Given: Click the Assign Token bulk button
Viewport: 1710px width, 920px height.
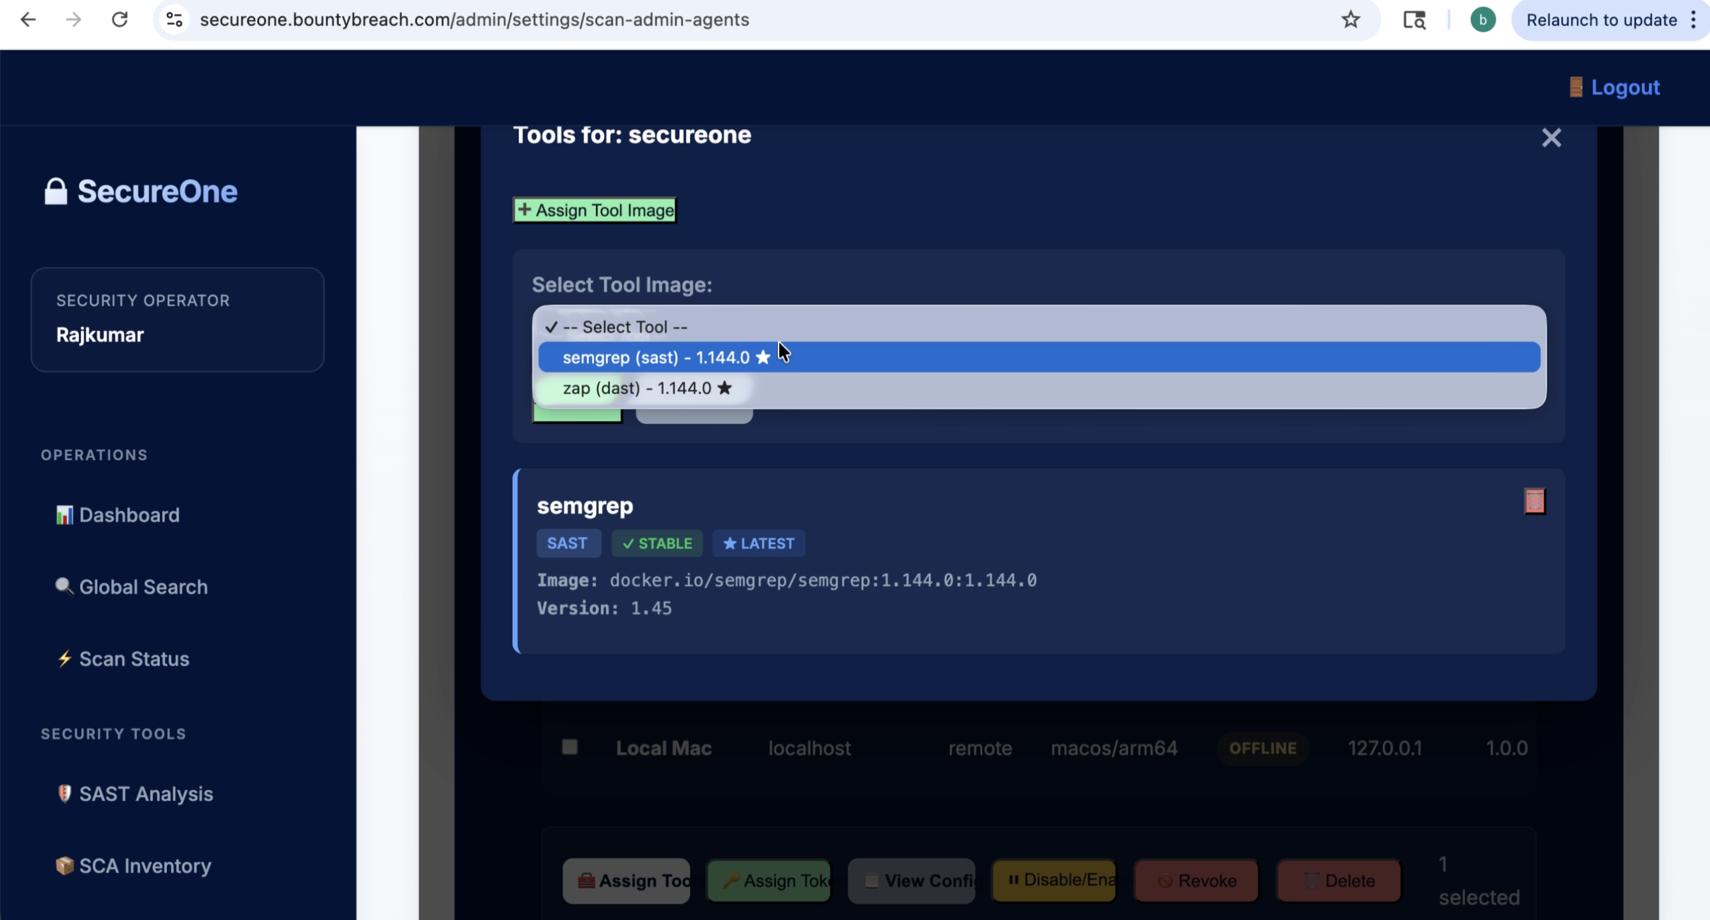Looking at the screenshot, I should (768, 881).
